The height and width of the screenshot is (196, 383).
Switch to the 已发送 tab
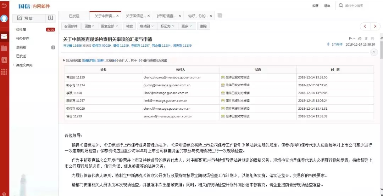tap(74, 16)
